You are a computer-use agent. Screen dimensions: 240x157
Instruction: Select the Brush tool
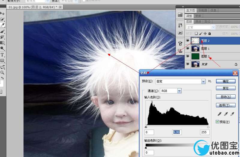[2, 31]
